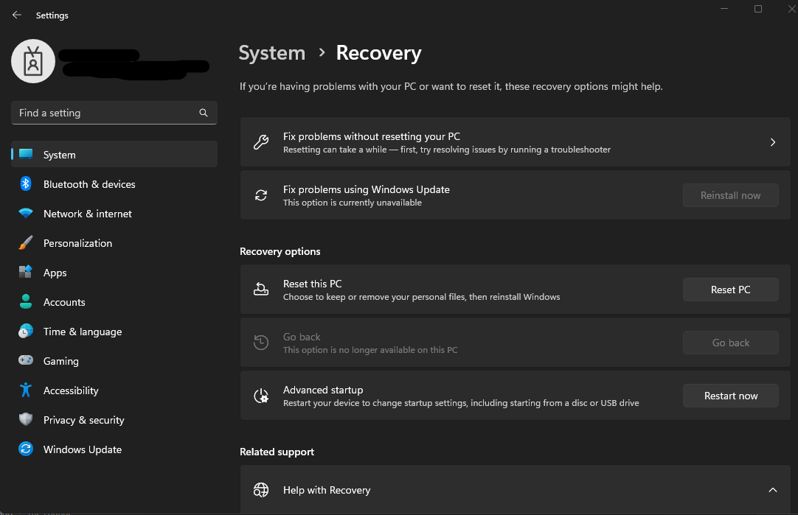Click the globe icon for Help with Recovery
798x515 pixels.
coord(261,489)
